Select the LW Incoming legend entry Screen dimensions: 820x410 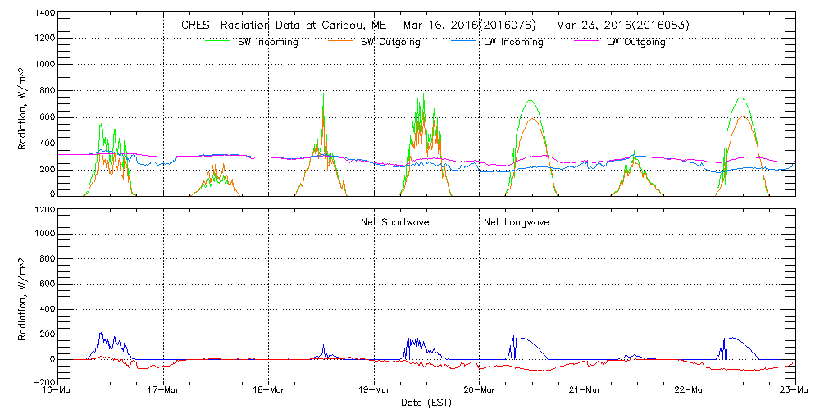click(x=512, y=42)
